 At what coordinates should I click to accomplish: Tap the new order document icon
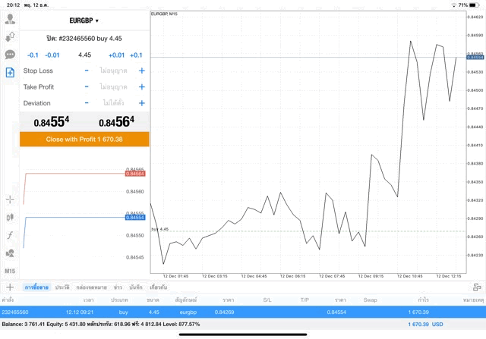10,73
